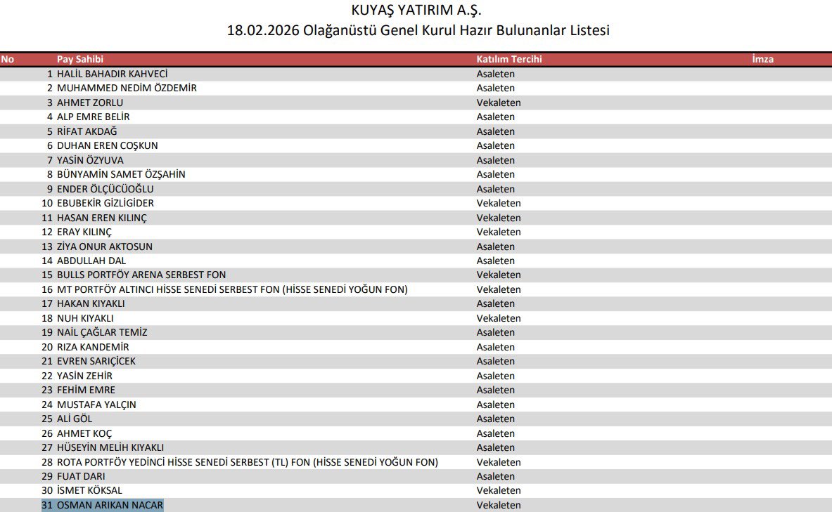Viewport: 832px width, 512px height.
Task: Select the name FUAT DARI
Action: tap(81, 476)
